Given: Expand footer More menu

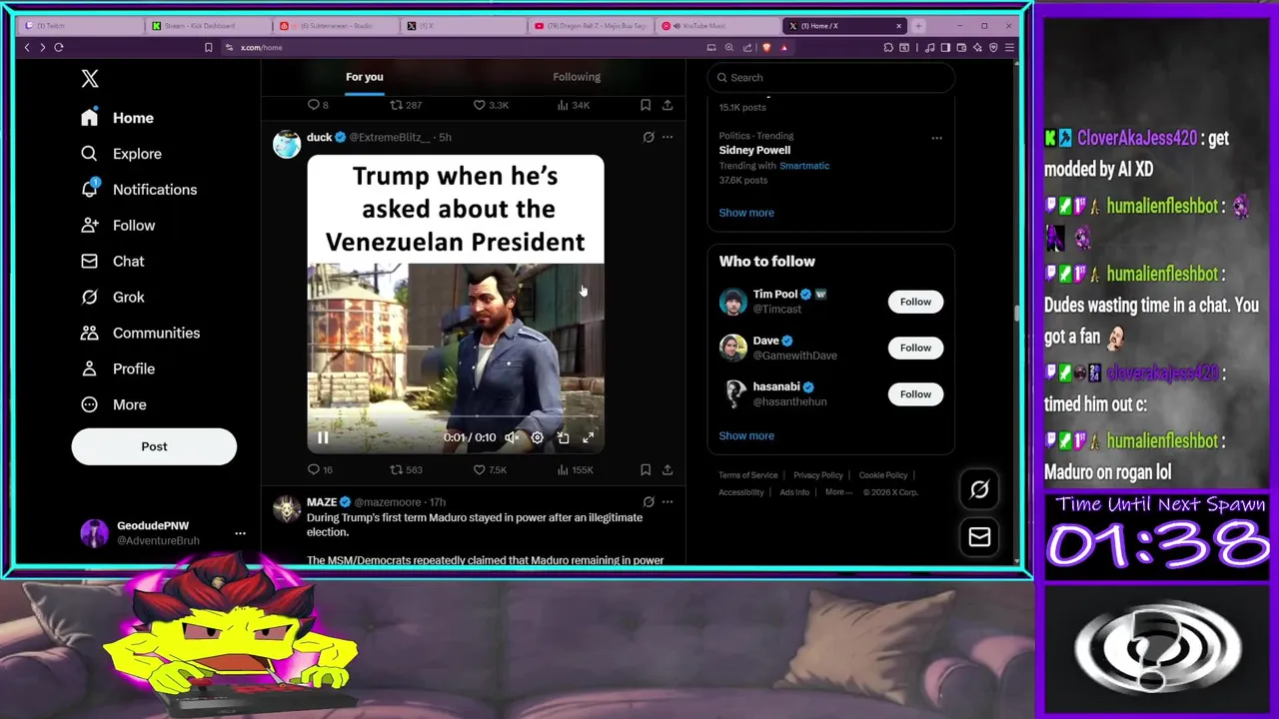Looking at the screenshot, I should point(839,492).
